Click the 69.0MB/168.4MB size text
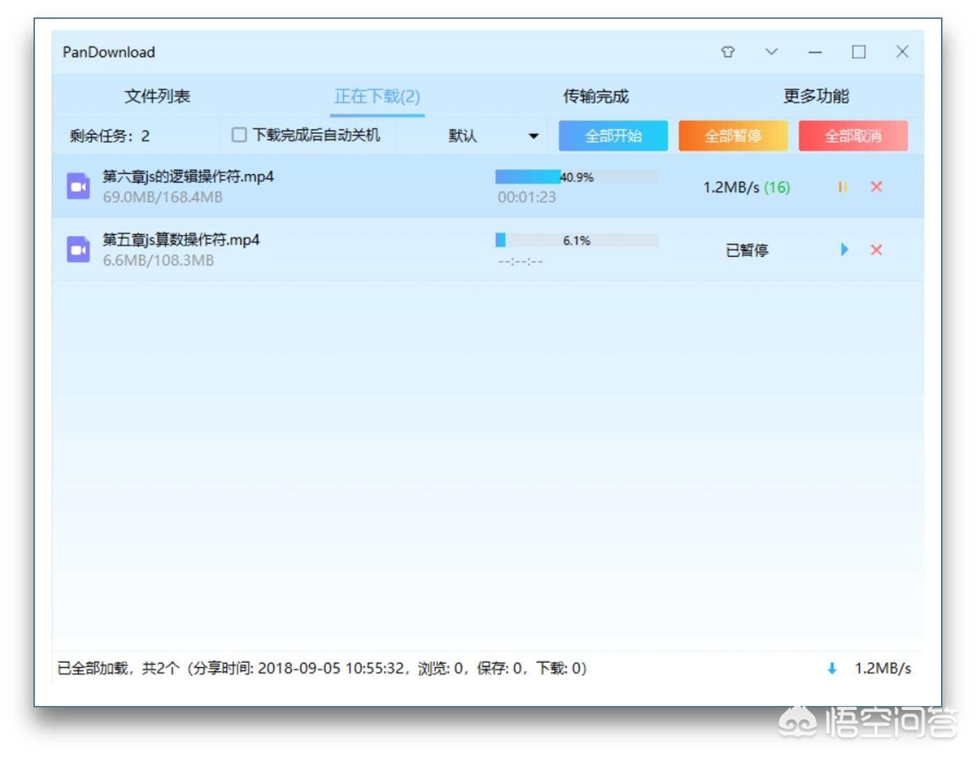This screenshot has height=757, width=976. pos(163,198)
